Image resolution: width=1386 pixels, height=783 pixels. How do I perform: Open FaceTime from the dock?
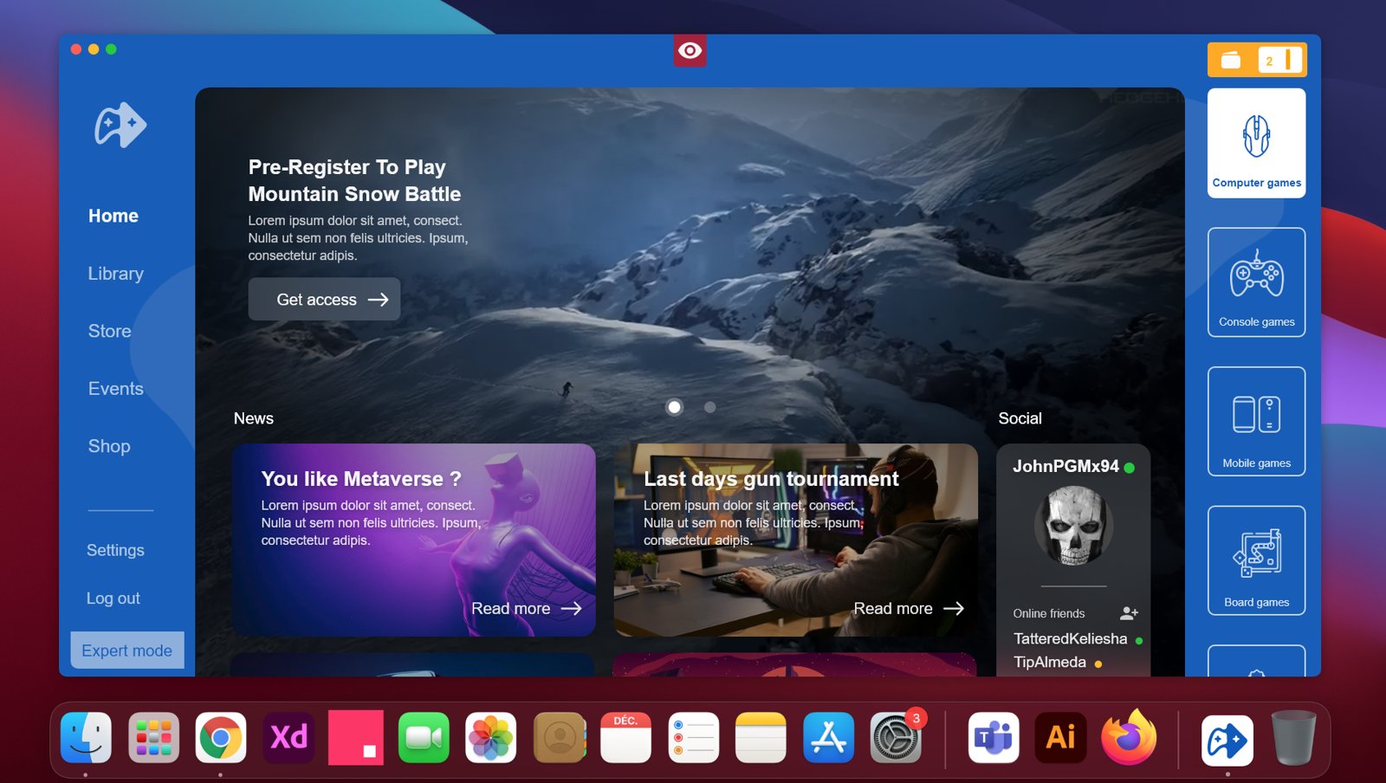(424, 738)
